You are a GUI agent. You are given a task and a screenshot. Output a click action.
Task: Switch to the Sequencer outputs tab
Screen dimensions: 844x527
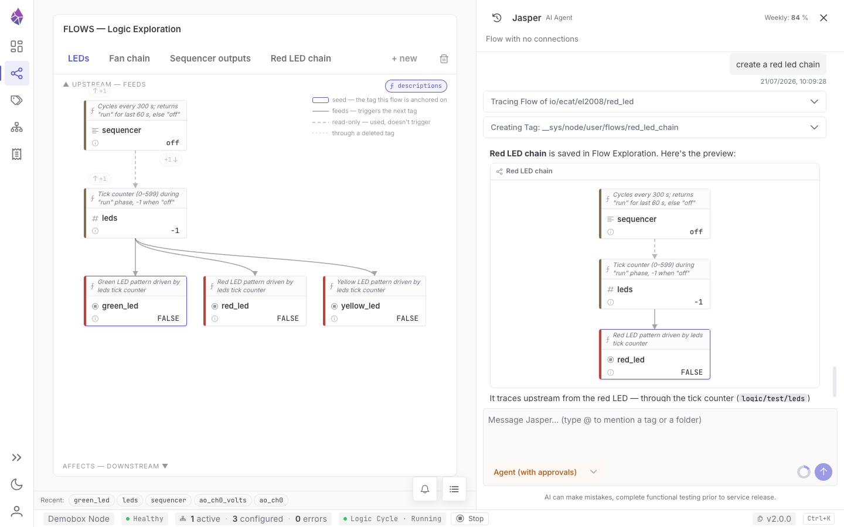(x=210, y=59)
